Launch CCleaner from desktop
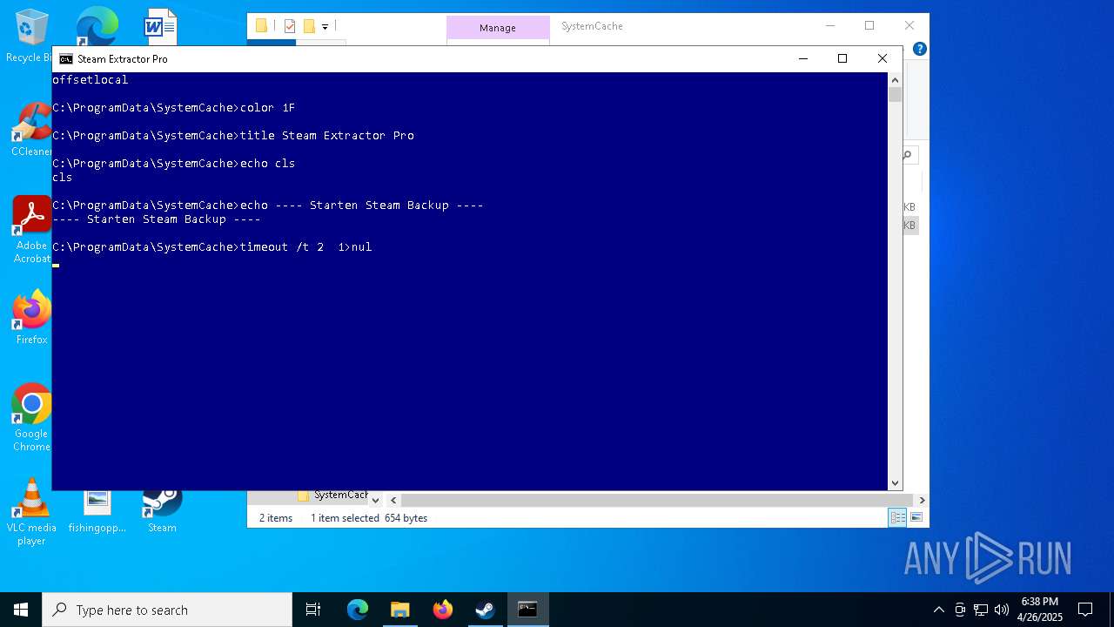This screenshot has height=627, width=1114. [x=31, y=129]
